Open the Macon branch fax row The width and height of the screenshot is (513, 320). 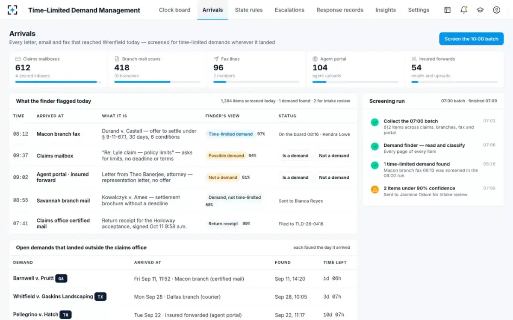tap(183, 134)
